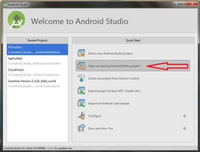This screenshot has height=152, width=200.
Task: Click the Recent Projects panel header
Action: pos(37,40)
